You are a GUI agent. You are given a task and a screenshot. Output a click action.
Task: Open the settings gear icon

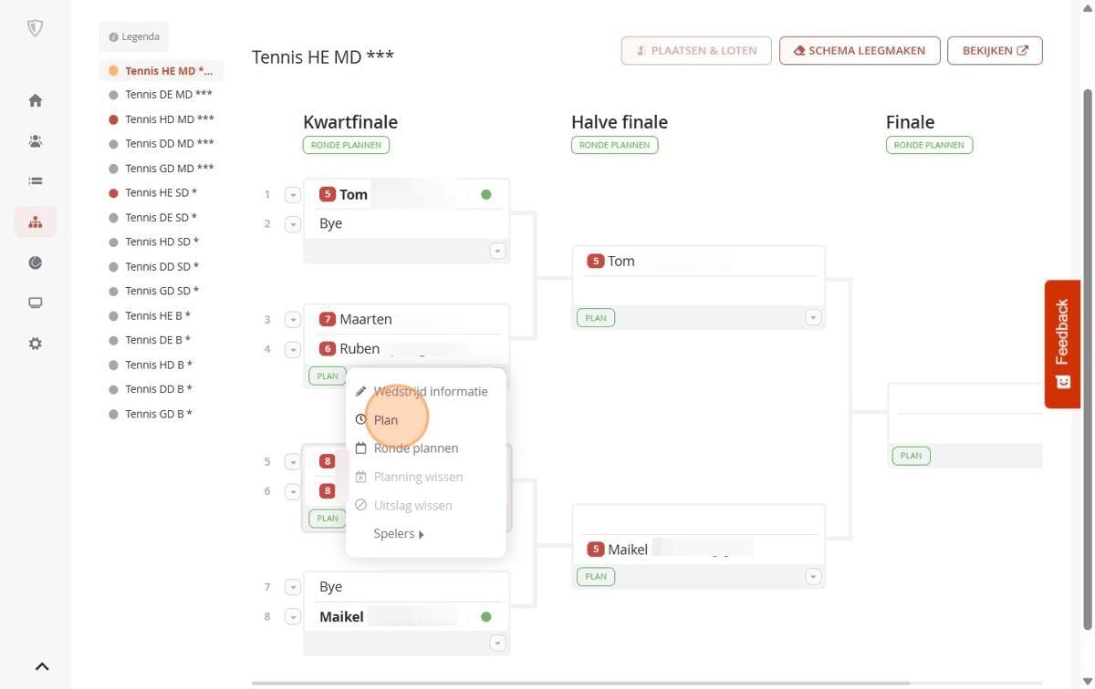(36, 344)
